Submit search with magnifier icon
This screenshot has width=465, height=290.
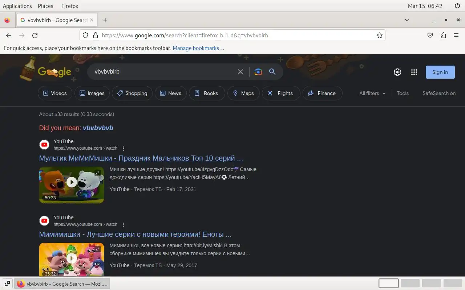point(272,72)
